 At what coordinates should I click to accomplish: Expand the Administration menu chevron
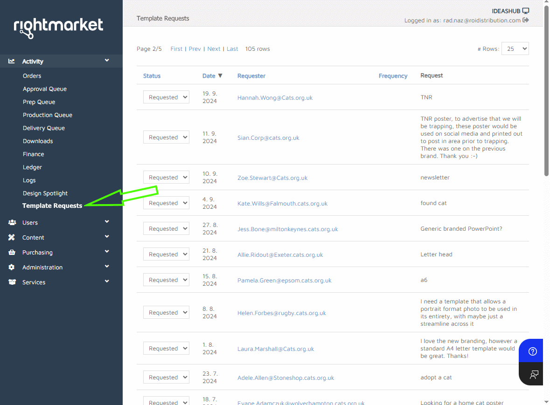tap(107, 266)
